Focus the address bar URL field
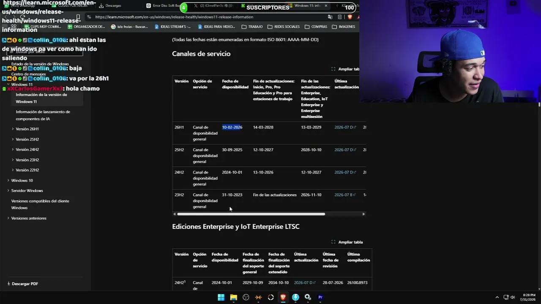The height and width of the screenshot is (304, 541). pyautogui.click(x=174, y=17)
